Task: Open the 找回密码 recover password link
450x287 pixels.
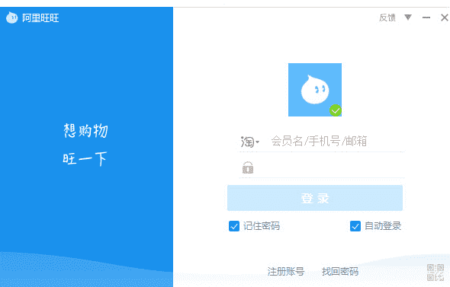Action: click(x=340, y=271)
